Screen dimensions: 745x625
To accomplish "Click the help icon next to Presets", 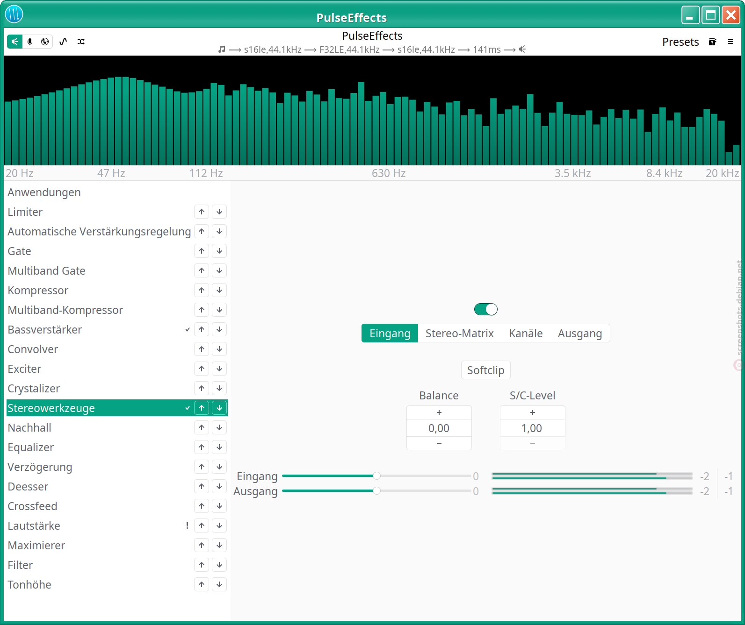I will click(712, 42).
